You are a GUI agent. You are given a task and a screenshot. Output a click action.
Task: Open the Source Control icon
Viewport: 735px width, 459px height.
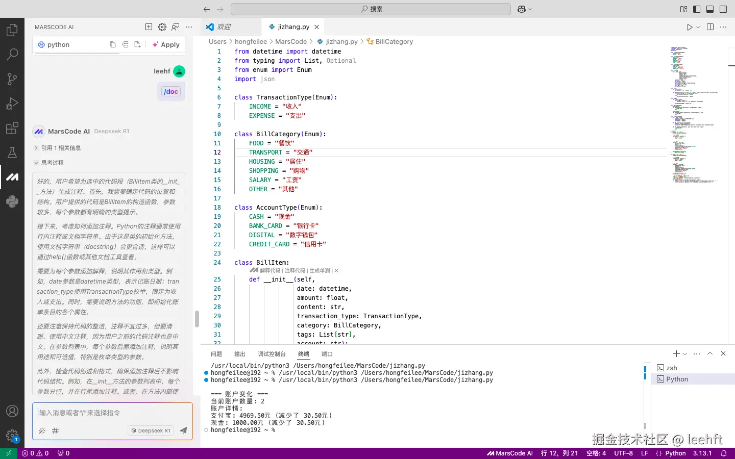[12, 79]
